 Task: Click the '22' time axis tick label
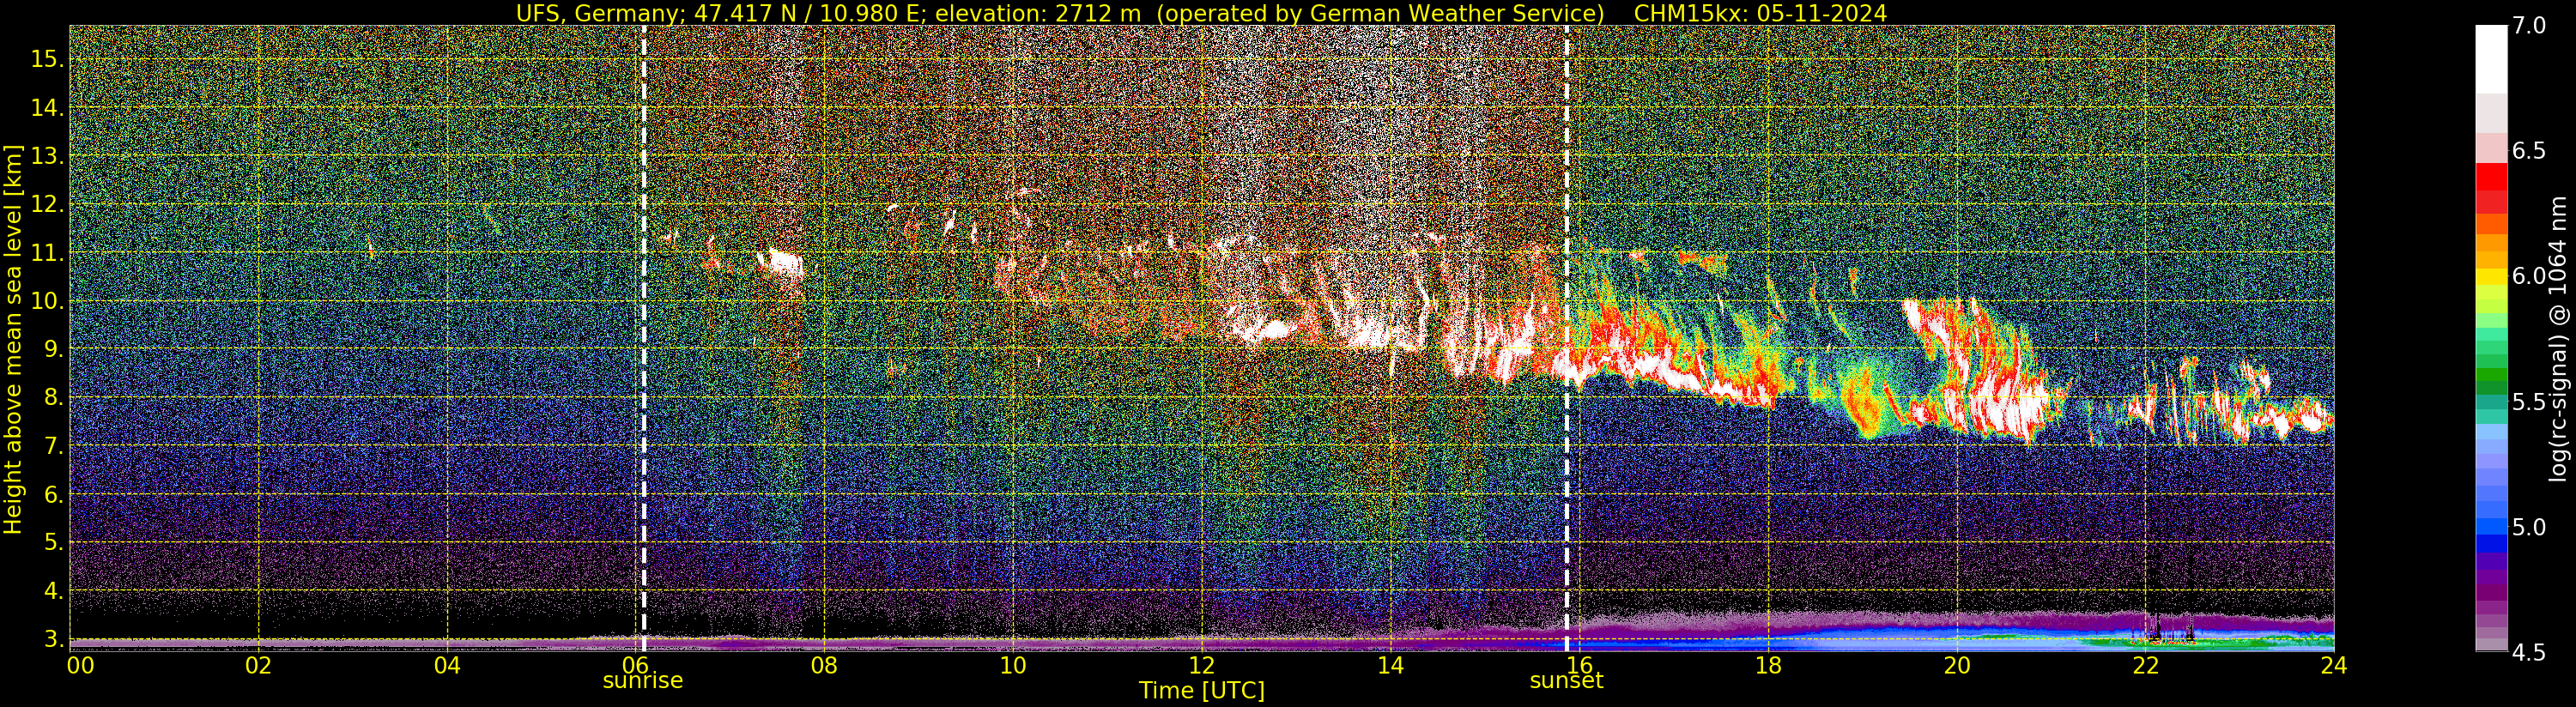pyautogui.click(x=2144, y=665)
